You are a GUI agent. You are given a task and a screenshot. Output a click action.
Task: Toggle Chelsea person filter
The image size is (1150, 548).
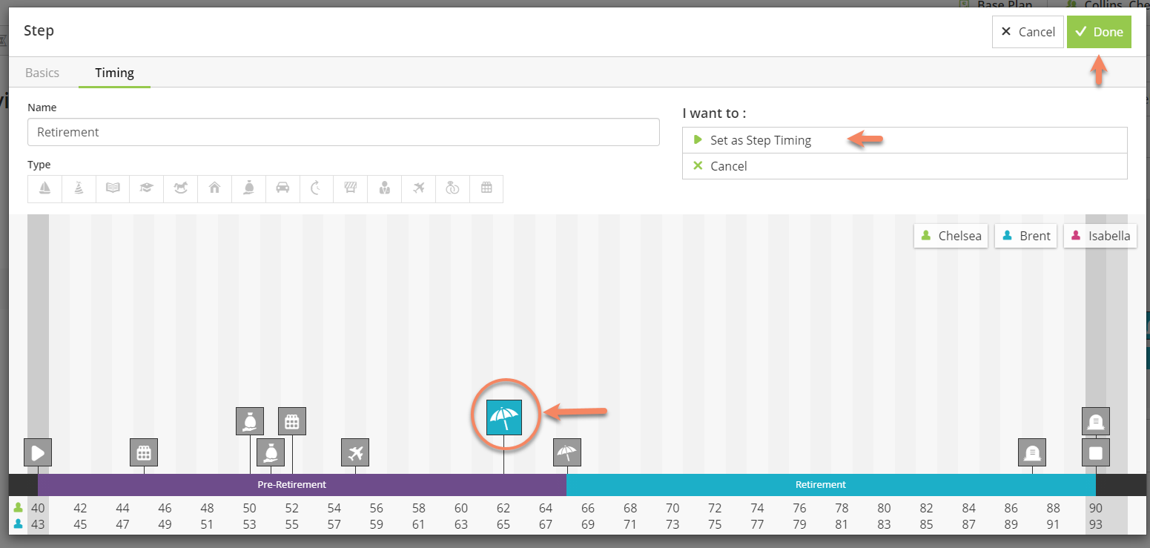[951, 236]
